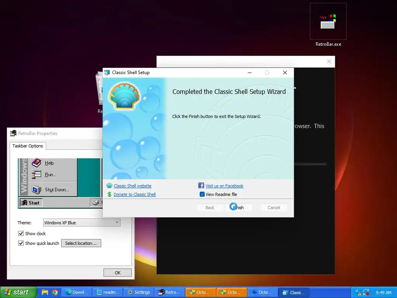This screenshot has height=298, width=397.
Task: Toggle the Show quick launch checkbox
Action: 21,243
